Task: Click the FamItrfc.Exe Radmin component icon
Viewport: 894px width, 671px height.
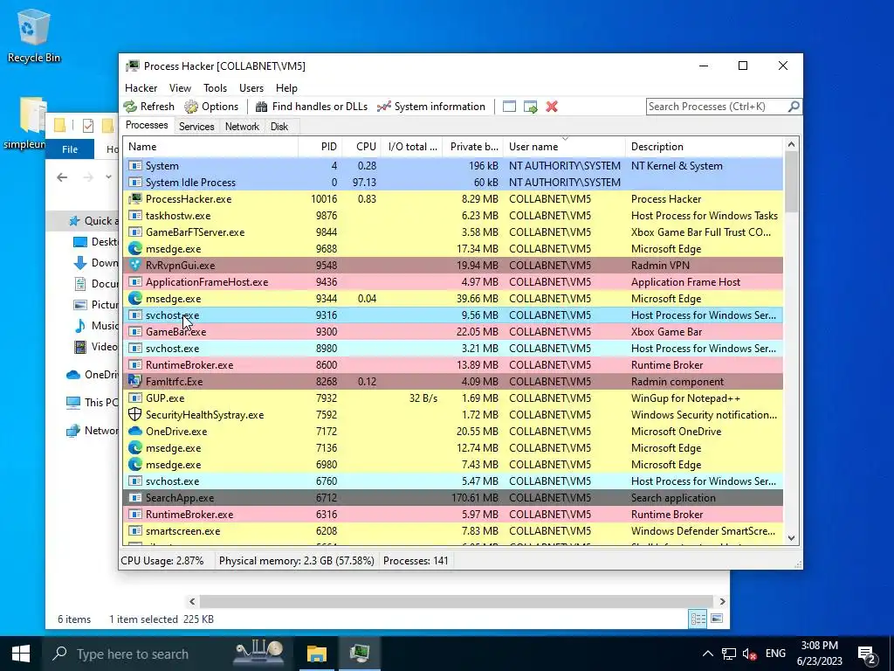Action: pyautogui.click(x=135, y=382)
